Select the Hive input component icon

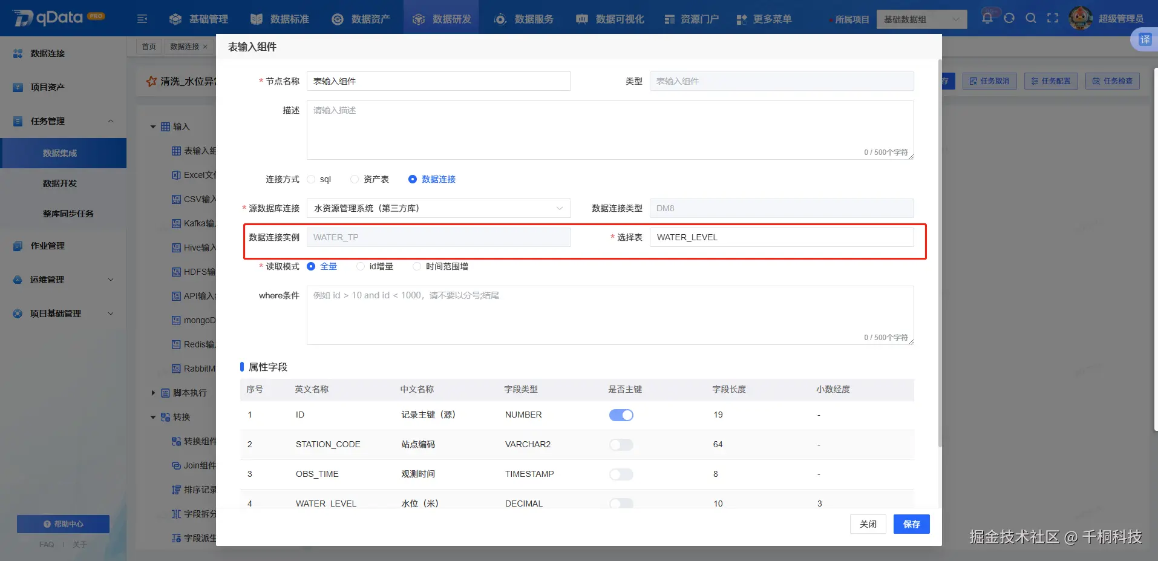click(x=176, y=248)
